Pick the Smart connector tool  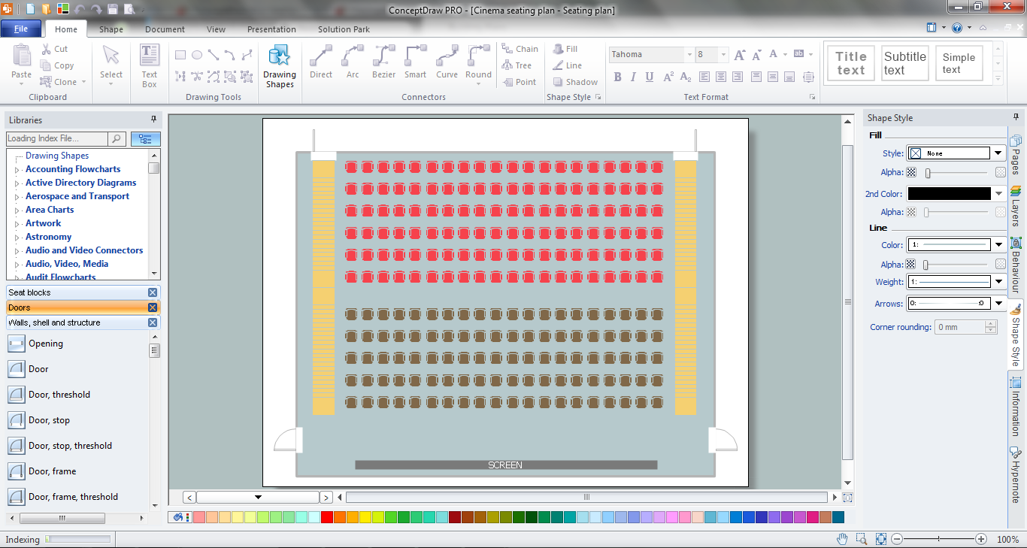(x=415, y=62)
